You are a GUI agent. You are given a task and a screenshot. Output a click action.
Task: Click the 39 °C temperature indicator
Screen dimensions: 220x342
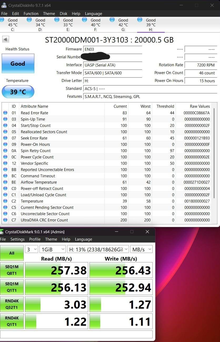click(18, 92)
